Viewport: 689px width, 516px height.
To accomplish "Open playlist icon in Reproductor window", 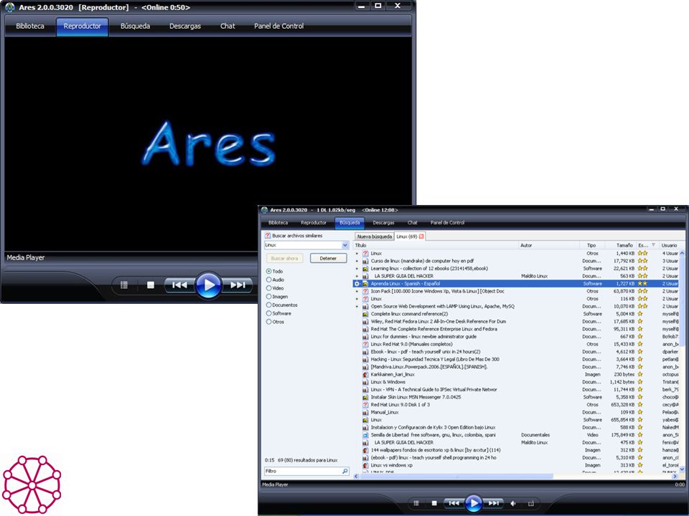I will click(124, 285).
